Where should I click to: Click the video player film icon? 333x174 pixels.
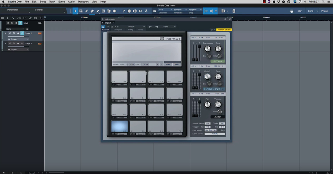[x=234, y=11]
